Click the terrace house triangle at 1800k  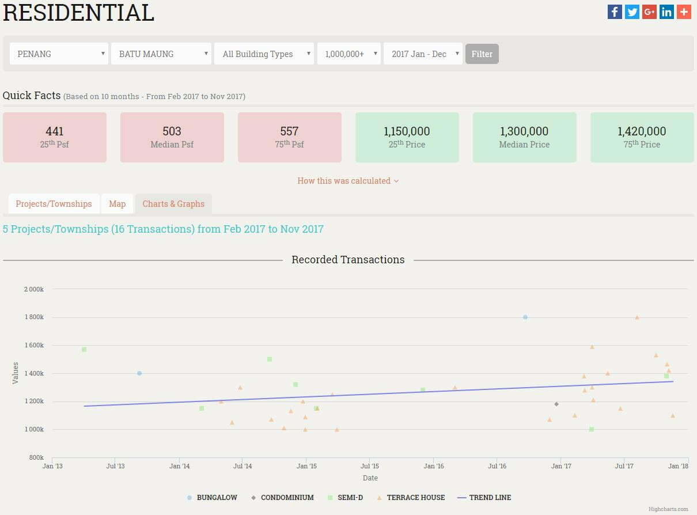tap(637, 317)
